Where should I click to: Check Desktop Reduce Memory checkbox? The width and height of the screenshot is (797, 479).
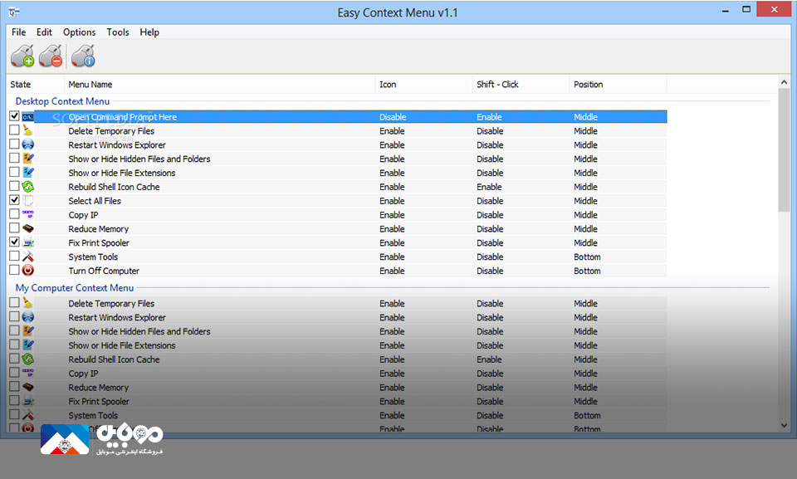[x=14, y=227]
